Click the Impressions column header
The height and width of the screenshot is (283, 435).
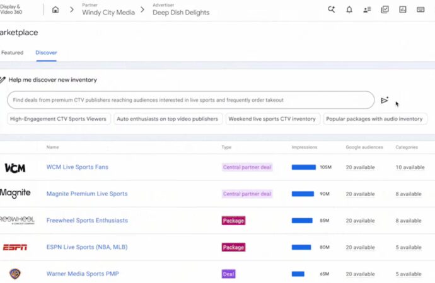point(304,147)
